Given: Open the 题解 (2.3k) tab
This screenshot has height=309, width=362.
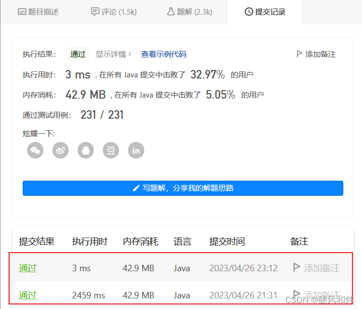Looking at the screenshot, I should [190, 12].
